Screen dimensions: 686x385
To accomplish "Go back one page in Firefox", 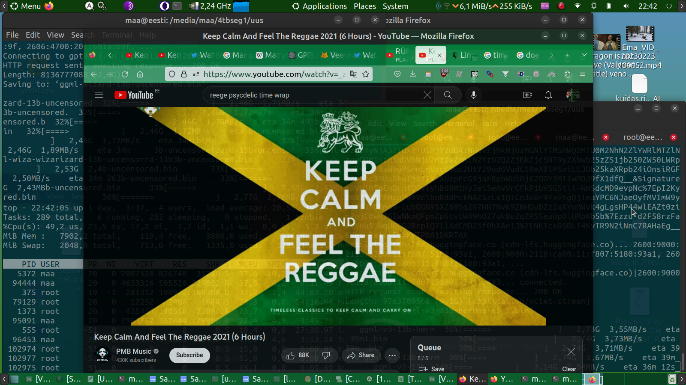I will [x=94, y=74].
